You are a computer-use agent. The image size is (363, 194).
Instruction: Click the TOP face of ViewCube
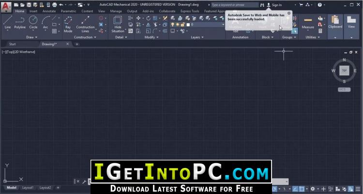344,70
